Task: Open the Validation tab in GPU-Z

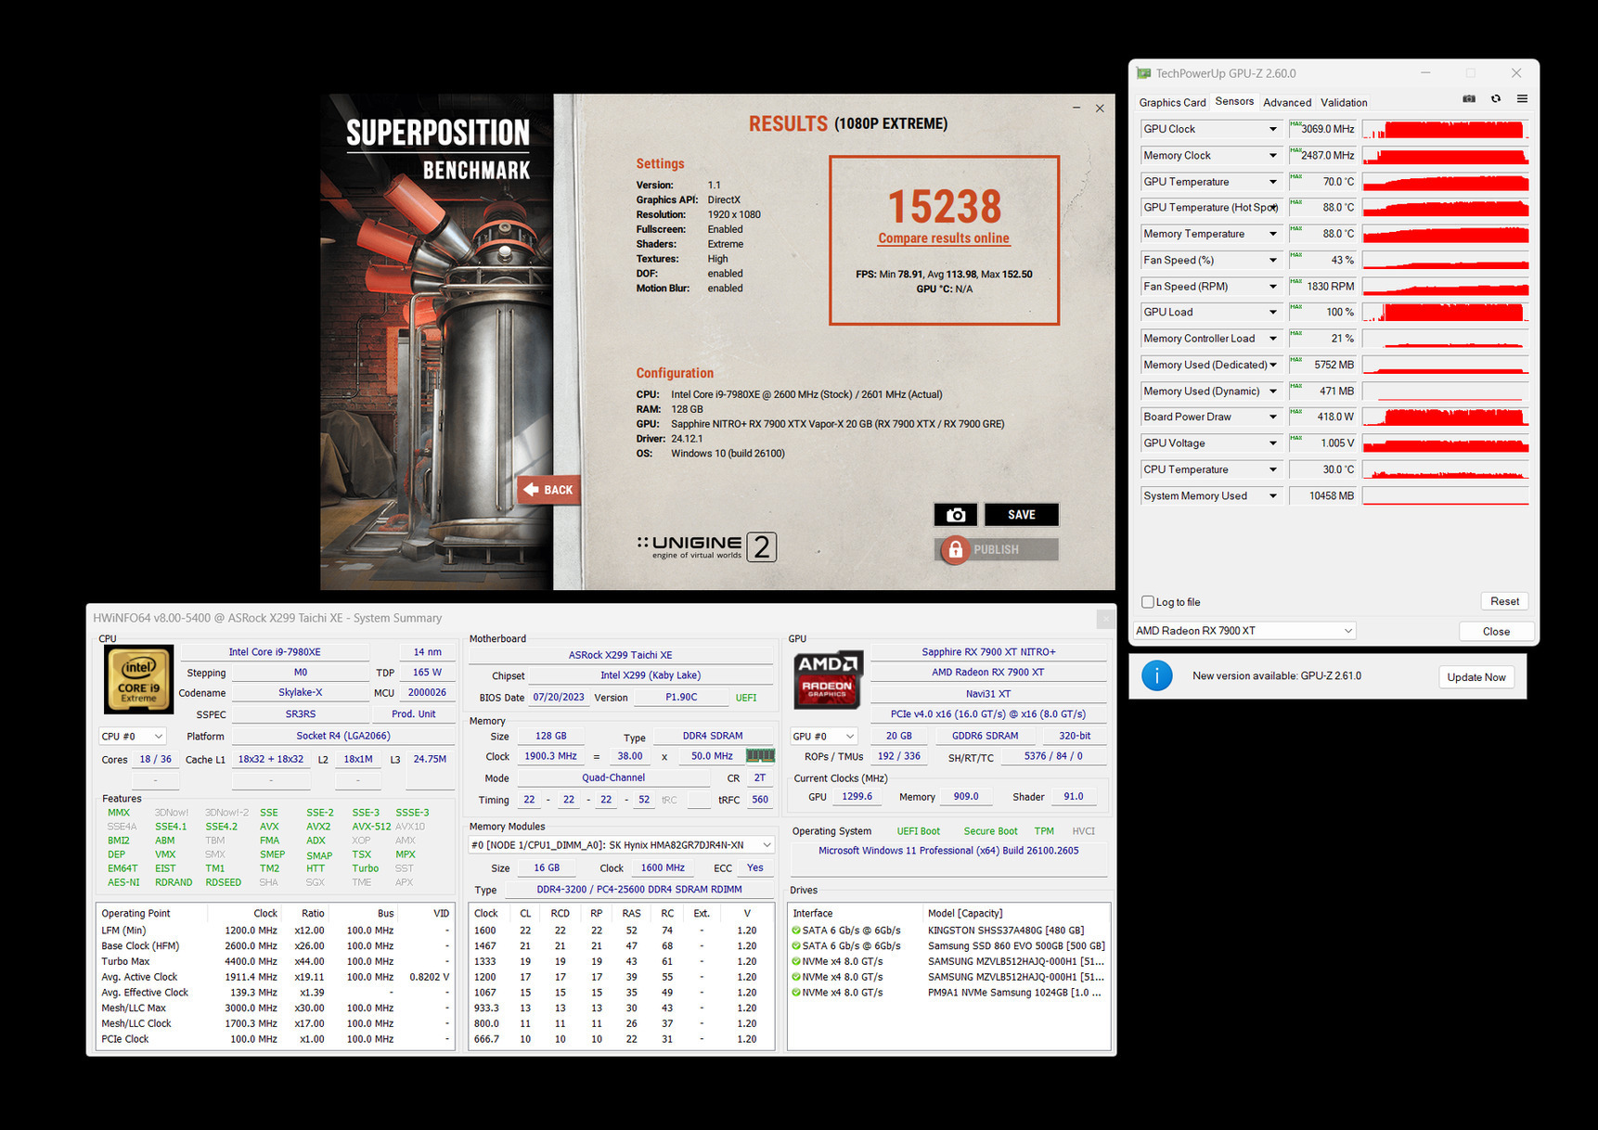Action: click(1344, 103)
